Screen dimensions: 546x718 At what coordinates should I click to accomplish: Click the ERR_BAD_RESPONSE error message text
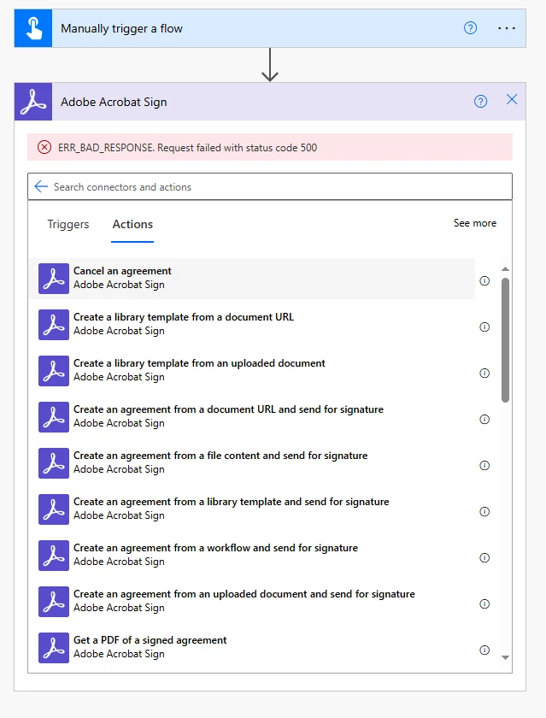tap(188, 147)
